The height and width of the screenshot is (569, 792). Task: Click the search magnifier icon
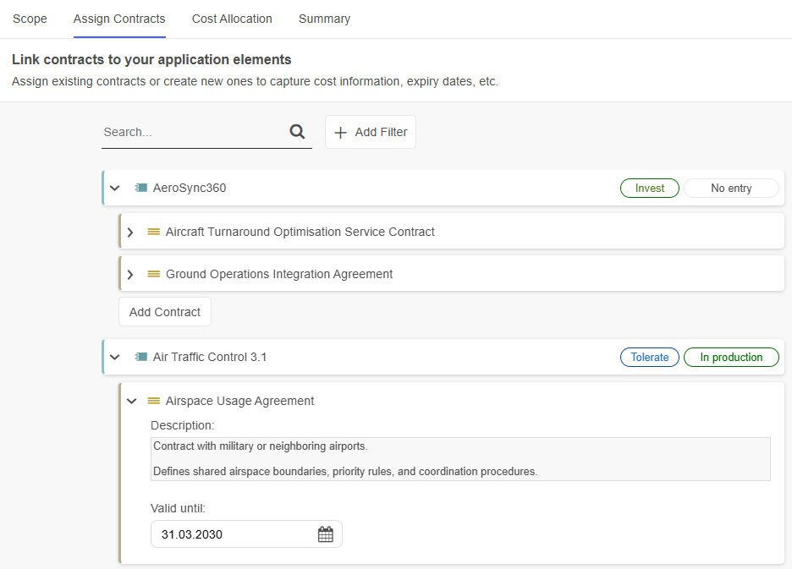tap(297, 132)
